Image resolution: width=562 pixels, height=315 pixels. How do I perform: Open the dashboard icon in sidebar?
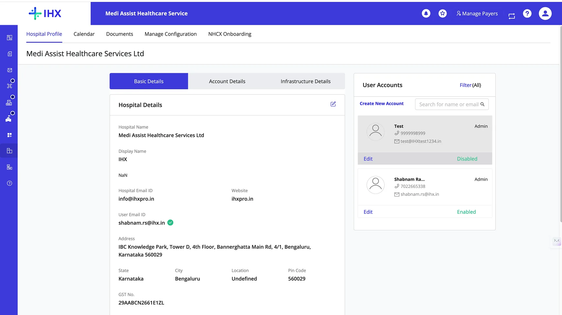click(x=9, y=38)
